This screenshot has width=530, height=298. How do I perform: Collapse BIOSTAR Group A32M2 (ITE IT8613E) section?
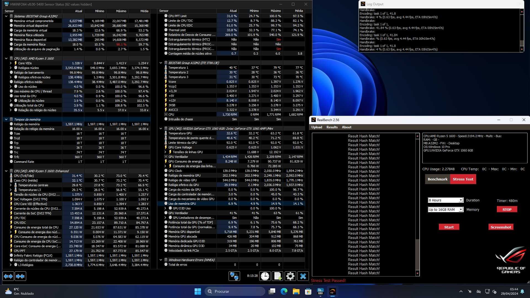point(161,63)
